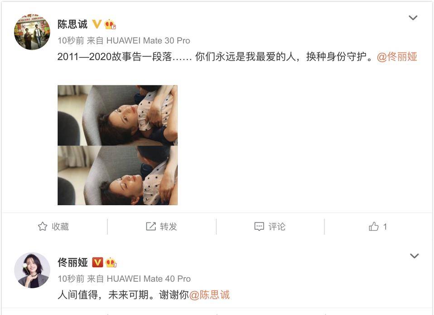
Task: Click the HUAWEI Mate 40 Pro source link
Action: tap(149, 279)
